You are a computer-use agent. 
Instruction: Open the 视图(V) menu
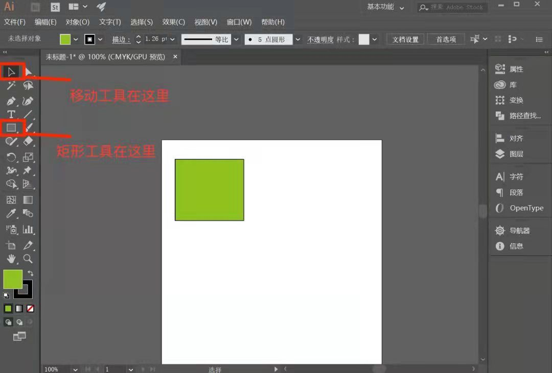[x=206, y=22]
